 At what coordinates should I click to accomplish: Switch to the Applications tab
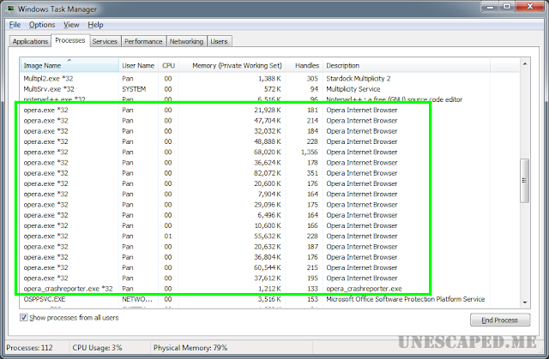point(30,41)
